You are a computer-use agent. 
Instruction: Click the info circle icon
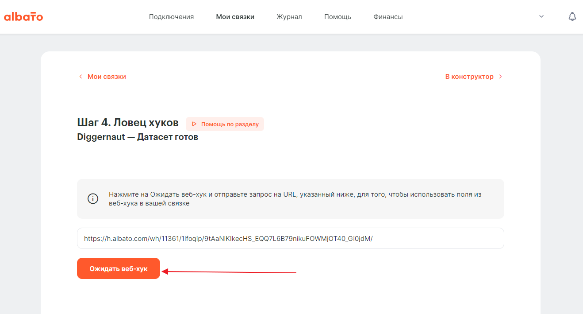coord(93,199)
